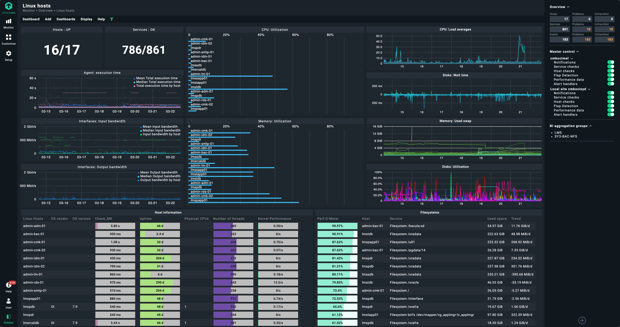The image size is (620, 327).
Task: Sort by Uptime column header
Action: pyautogui.click(x=146, y=219)
